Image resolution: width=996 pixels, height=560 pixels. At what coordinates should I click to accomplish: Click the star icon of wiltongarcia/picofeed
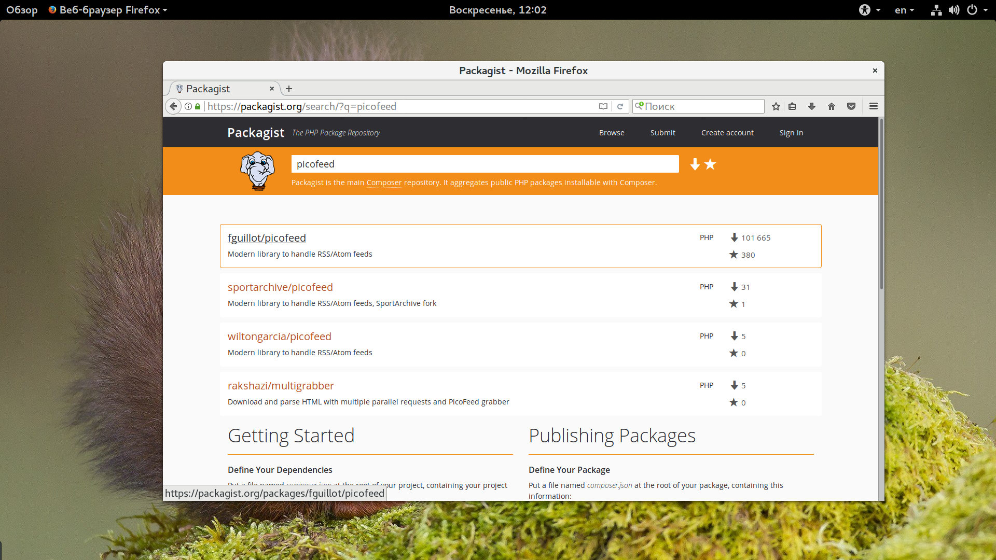pos(734,353)
